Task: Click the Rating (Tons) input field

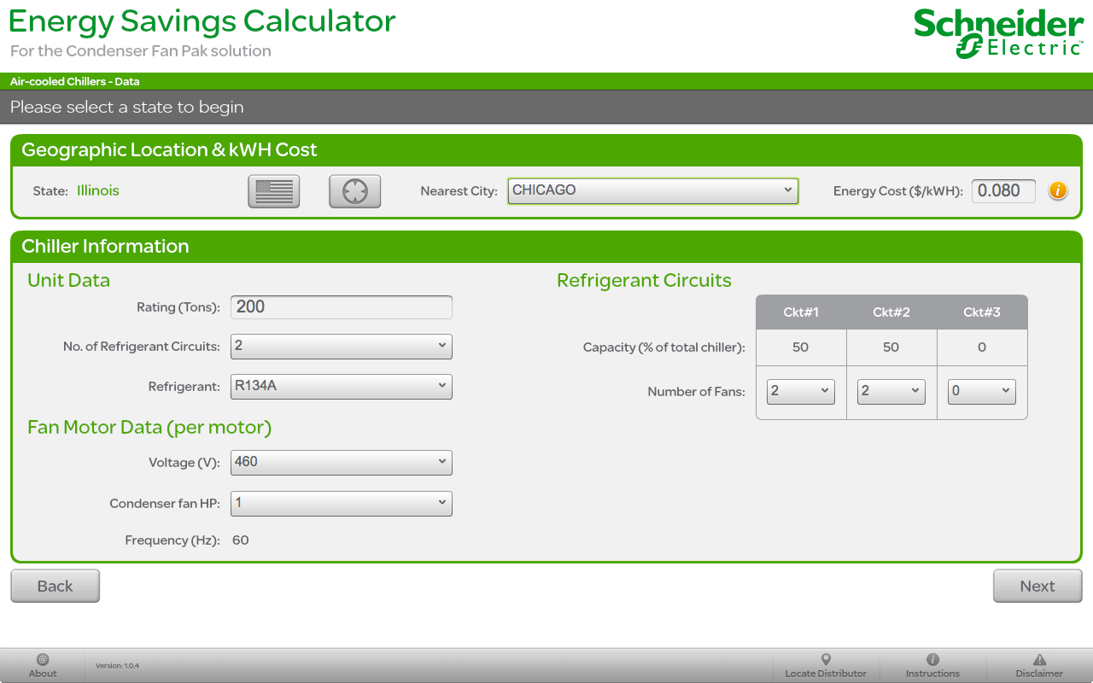Action: tap(342, 307)
